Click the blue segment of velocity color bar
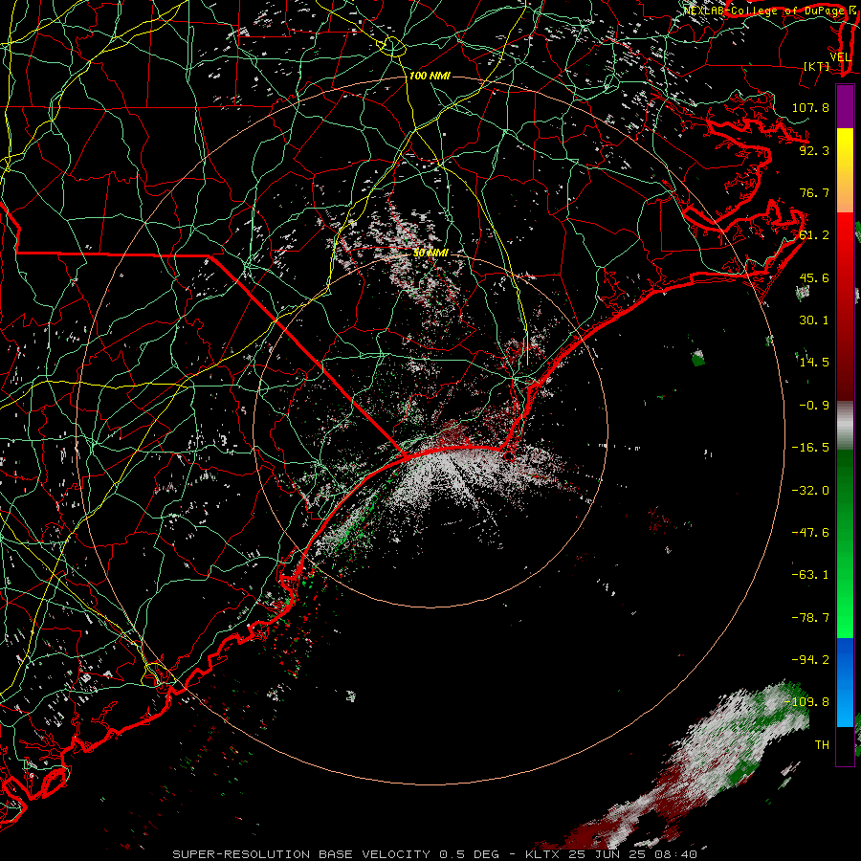This screenshot has height=861, width=861. [x=845, y=682]
